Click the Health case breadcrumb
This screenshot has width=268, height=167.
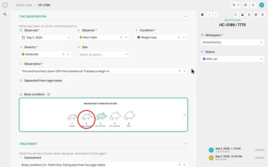click(24, 5)
